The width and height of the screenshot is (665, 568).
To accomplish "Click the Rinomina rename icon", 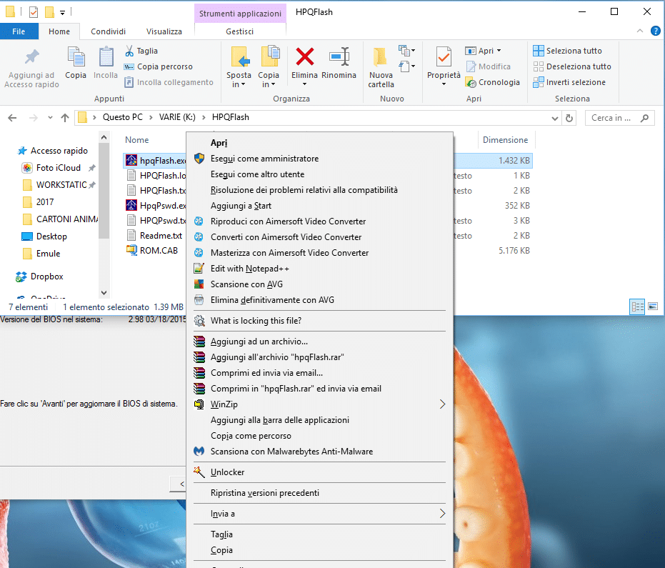I will click(x=339, y=57).
